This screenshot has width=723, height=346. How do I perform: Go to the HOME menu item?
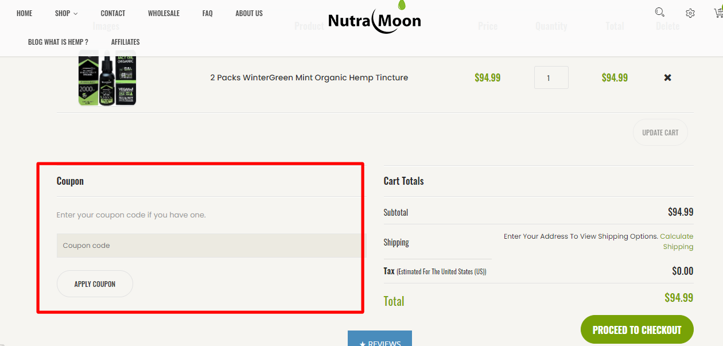coord(25,13)
